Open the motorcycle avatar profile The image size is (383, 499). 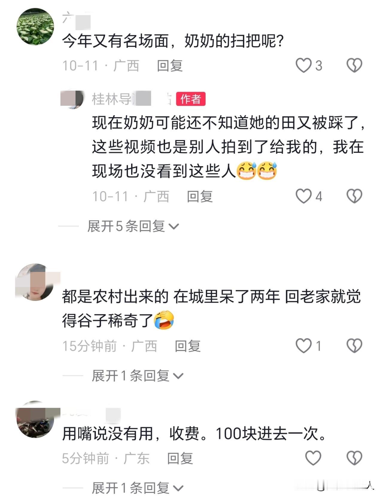[x=35, y=419]
